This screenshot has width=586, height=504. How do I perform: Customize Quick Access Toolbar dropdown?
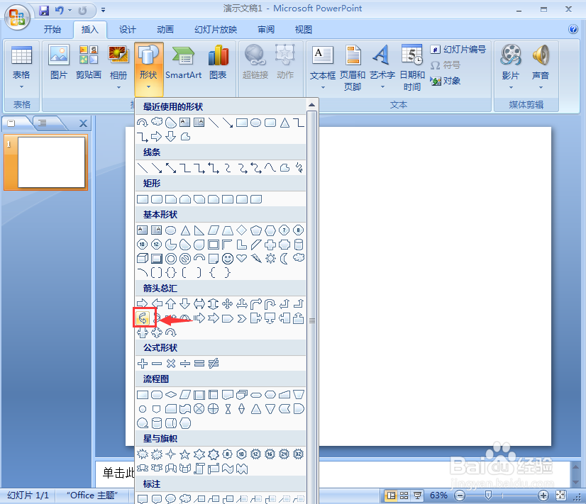coord(103,11)
